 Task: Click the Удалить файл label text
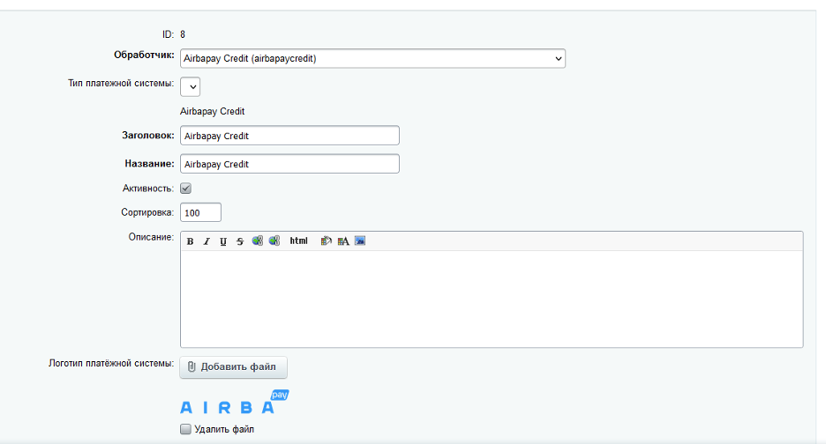tap(224, 429)
